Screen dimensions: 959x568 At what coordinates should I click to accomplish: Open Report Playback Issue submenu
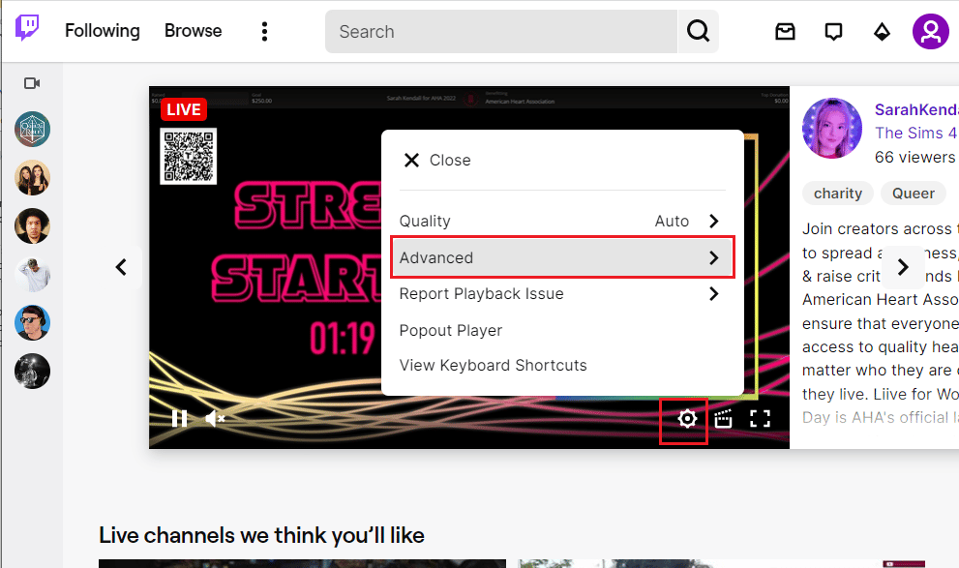(562, 294)
